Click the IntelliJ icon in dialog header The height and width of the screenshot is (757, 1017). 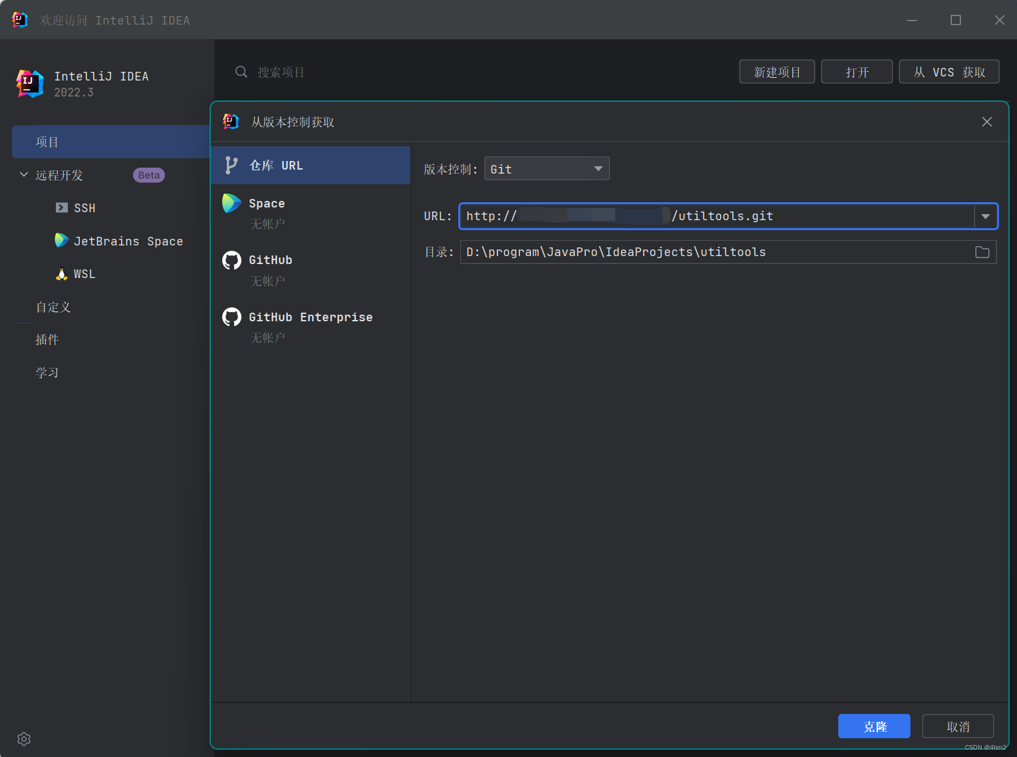(231, 121)
